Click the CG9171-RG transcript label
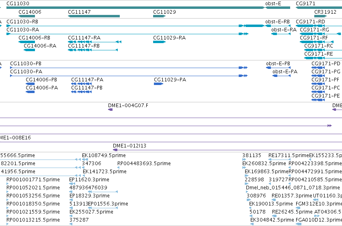 tap(314, 30)
